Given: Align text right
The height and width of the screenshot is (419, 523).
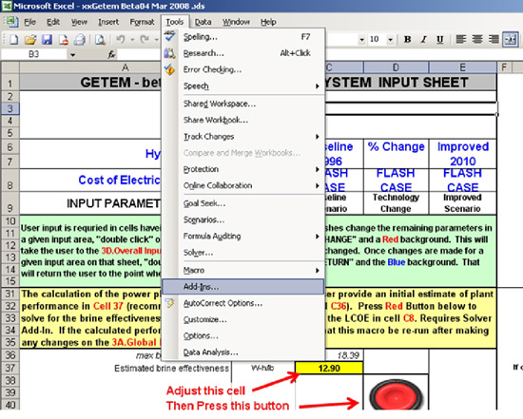Looking at the screenshot, I should point(494,40).
